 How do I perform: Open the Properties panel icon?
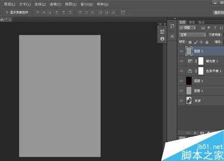point(162,31)
